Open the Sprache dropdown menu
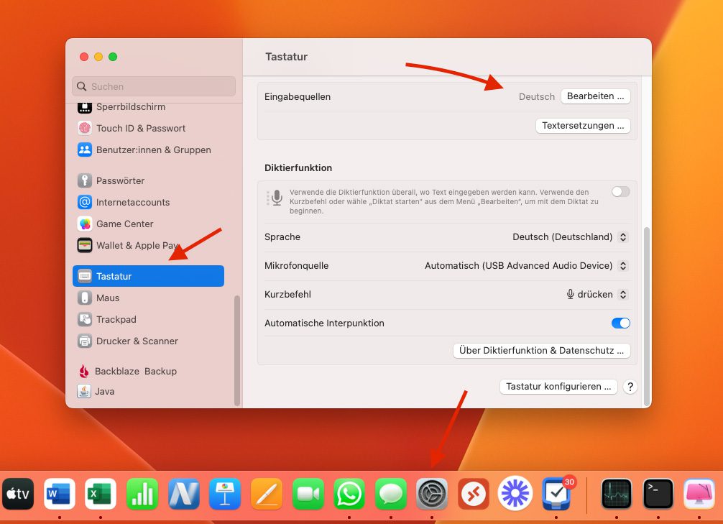The image size is (723, 524). point(569,237)
